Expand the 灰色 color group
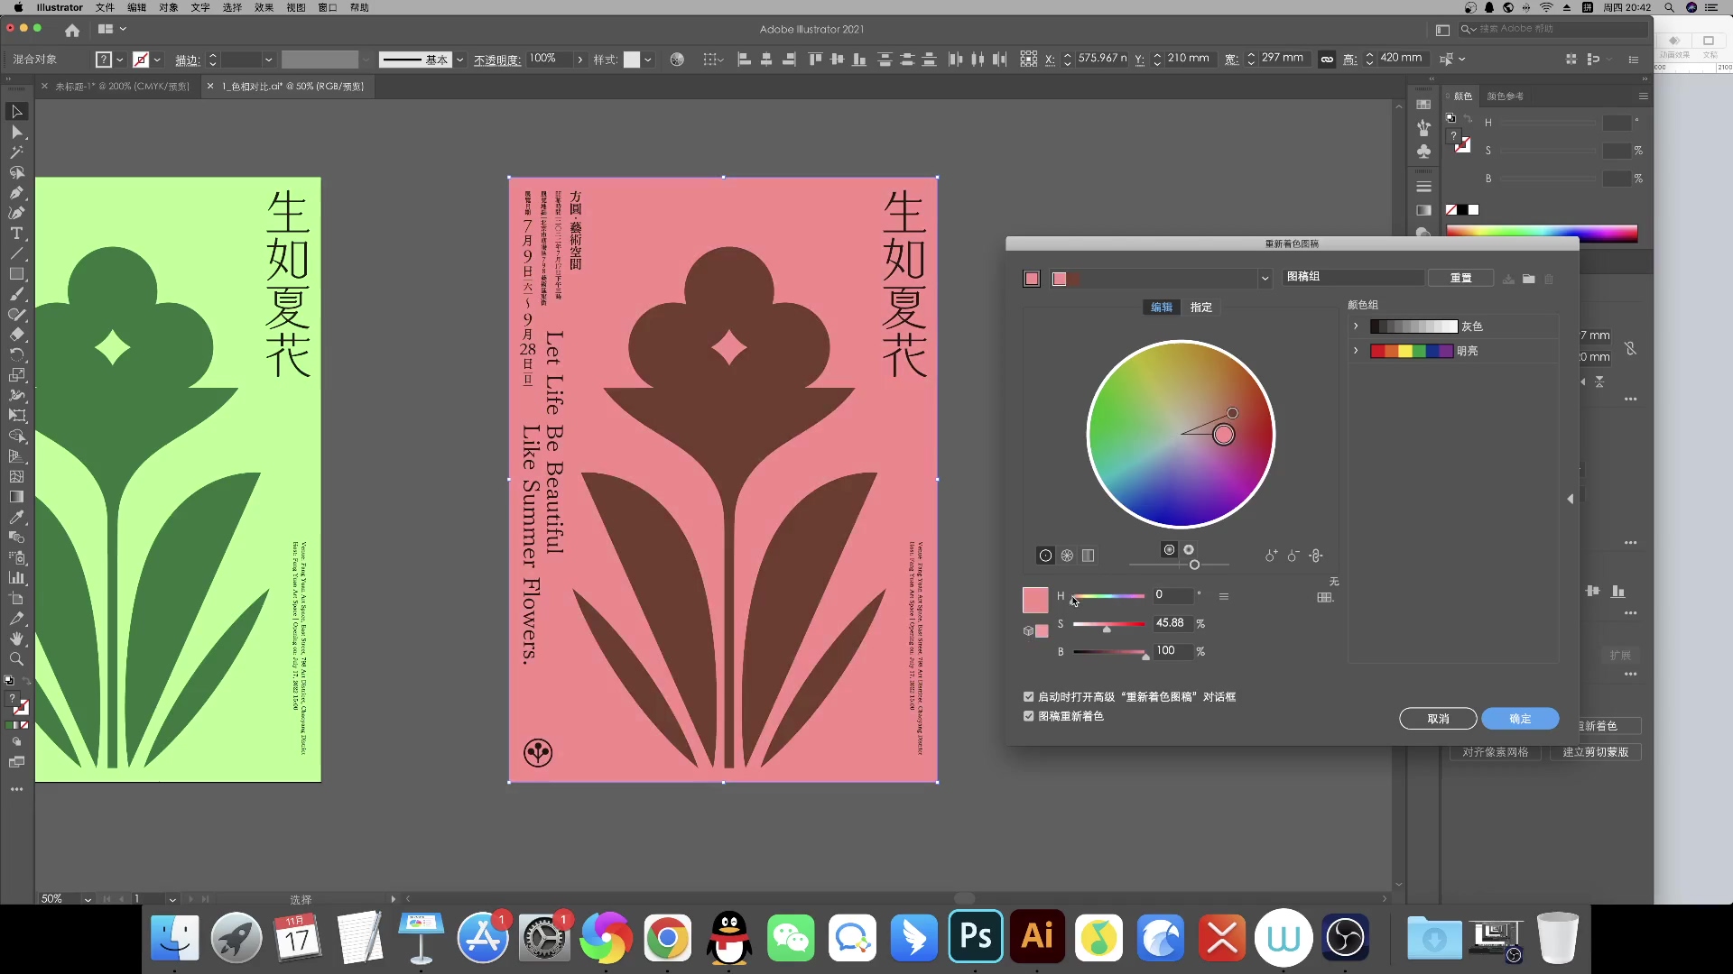The image size is (1733, 974). click(x=1356, y=326)
